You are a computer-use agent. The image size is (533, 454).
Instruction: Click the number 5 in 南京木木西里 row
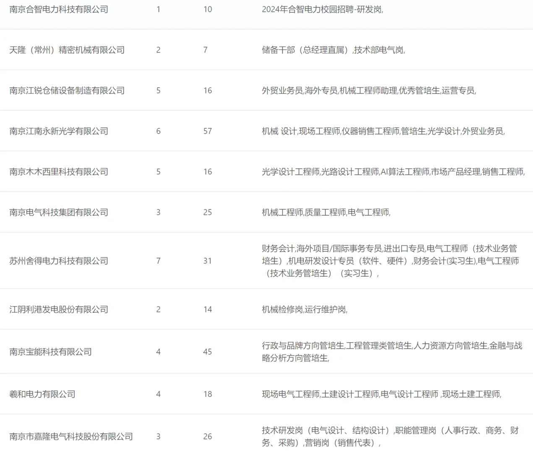(158, 172)
